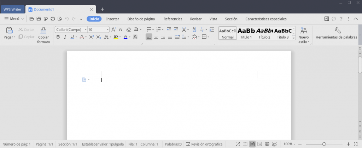Switch to the Insertar tab

click(x=112, y=19)
